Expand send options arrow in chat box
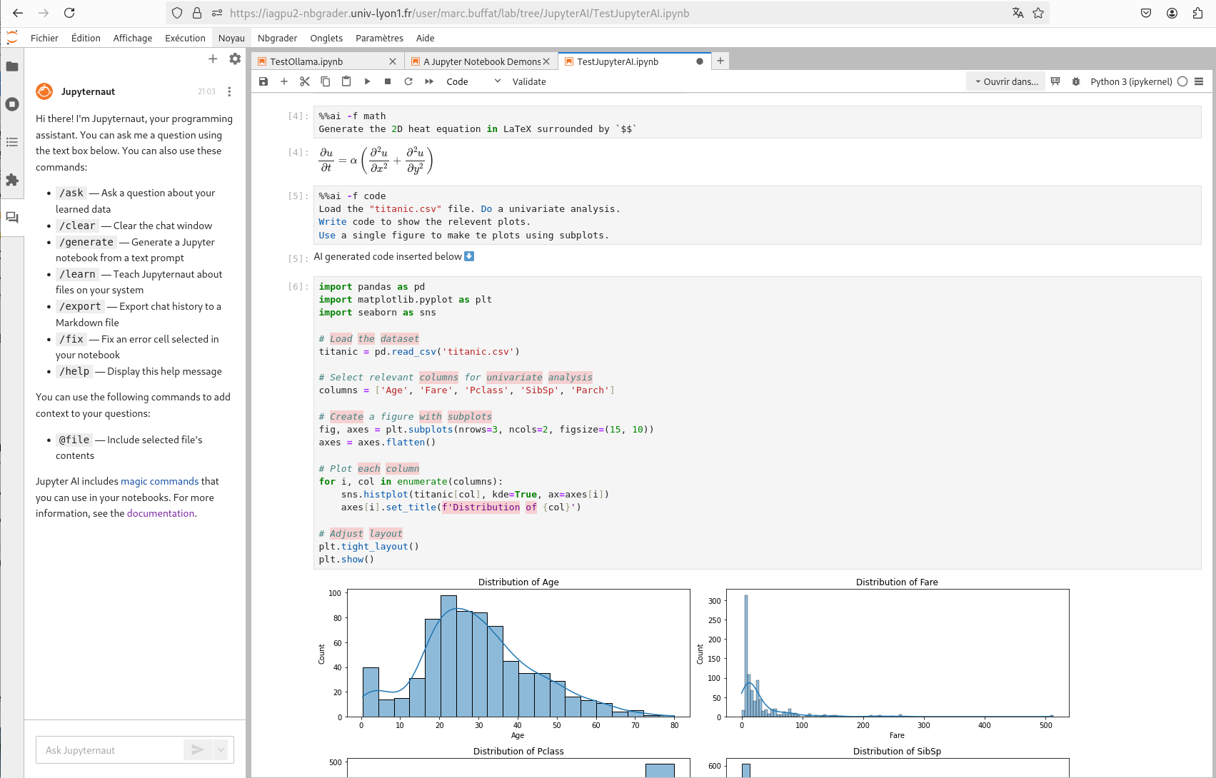This screenshot has width=1216, height=778. tap(221, 749)
